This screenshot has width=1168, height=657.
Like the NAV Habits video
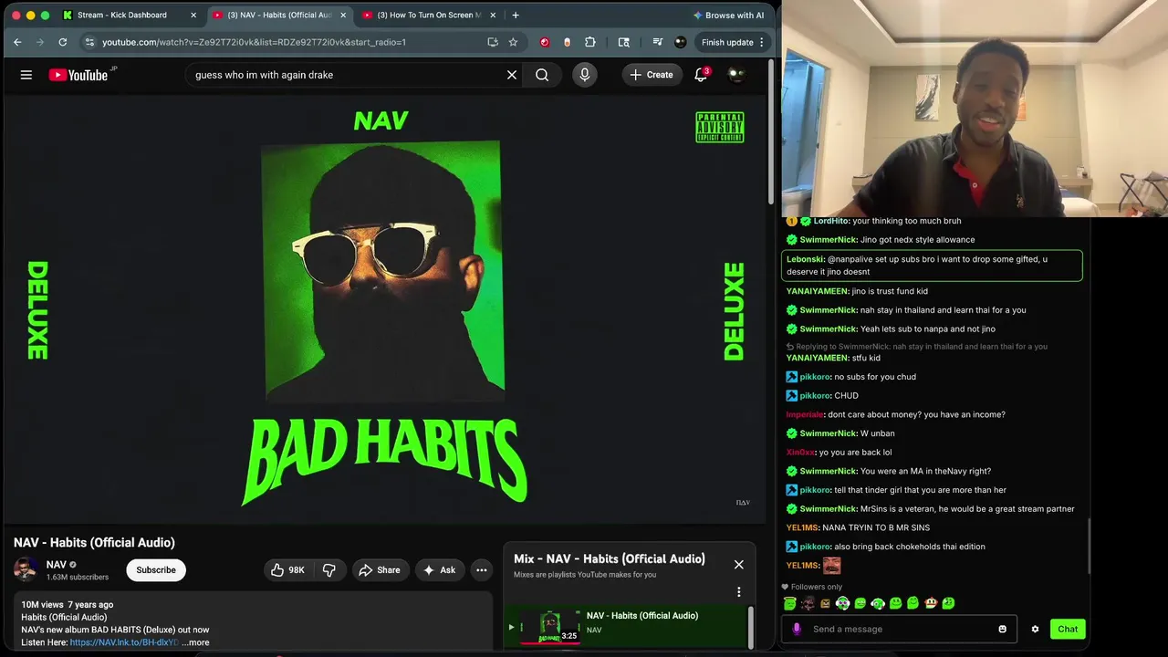[x=287, y=570]
